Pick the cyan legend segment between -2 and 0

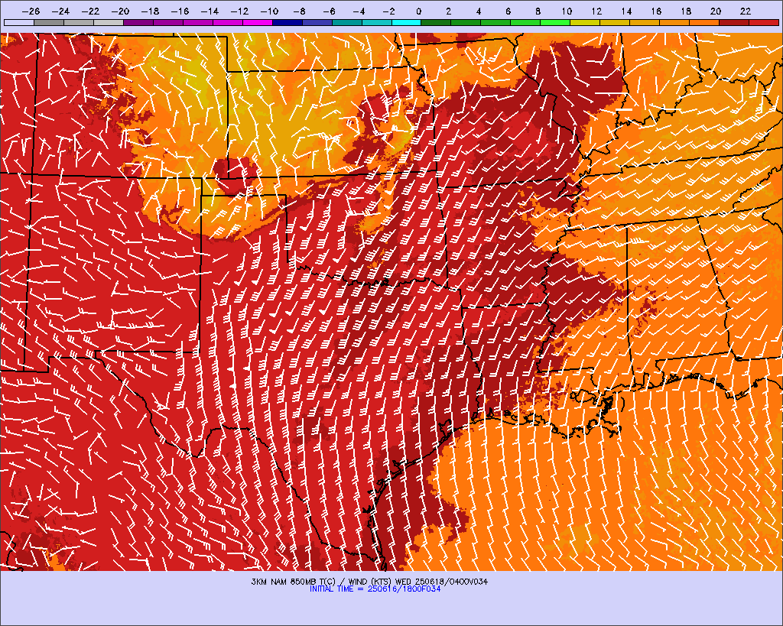[x=407, y=22]
